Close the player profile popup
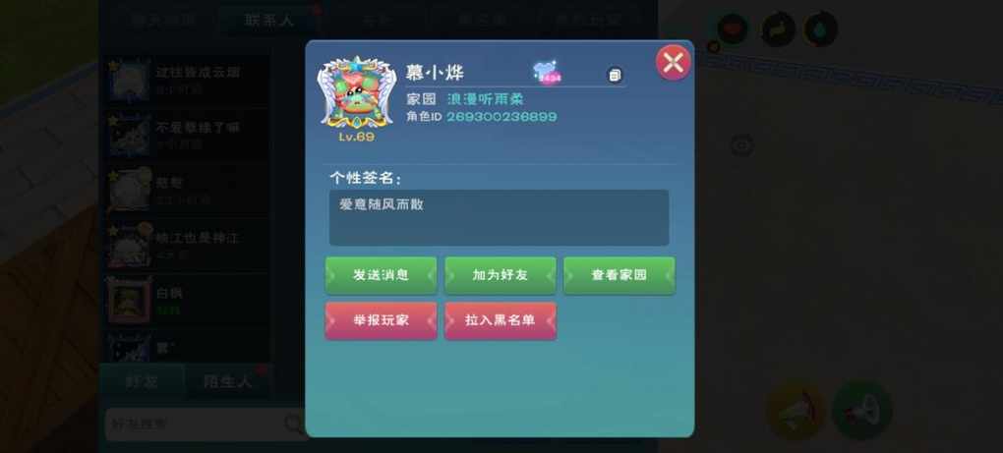Screen dimensions: 1003x453 673,62
